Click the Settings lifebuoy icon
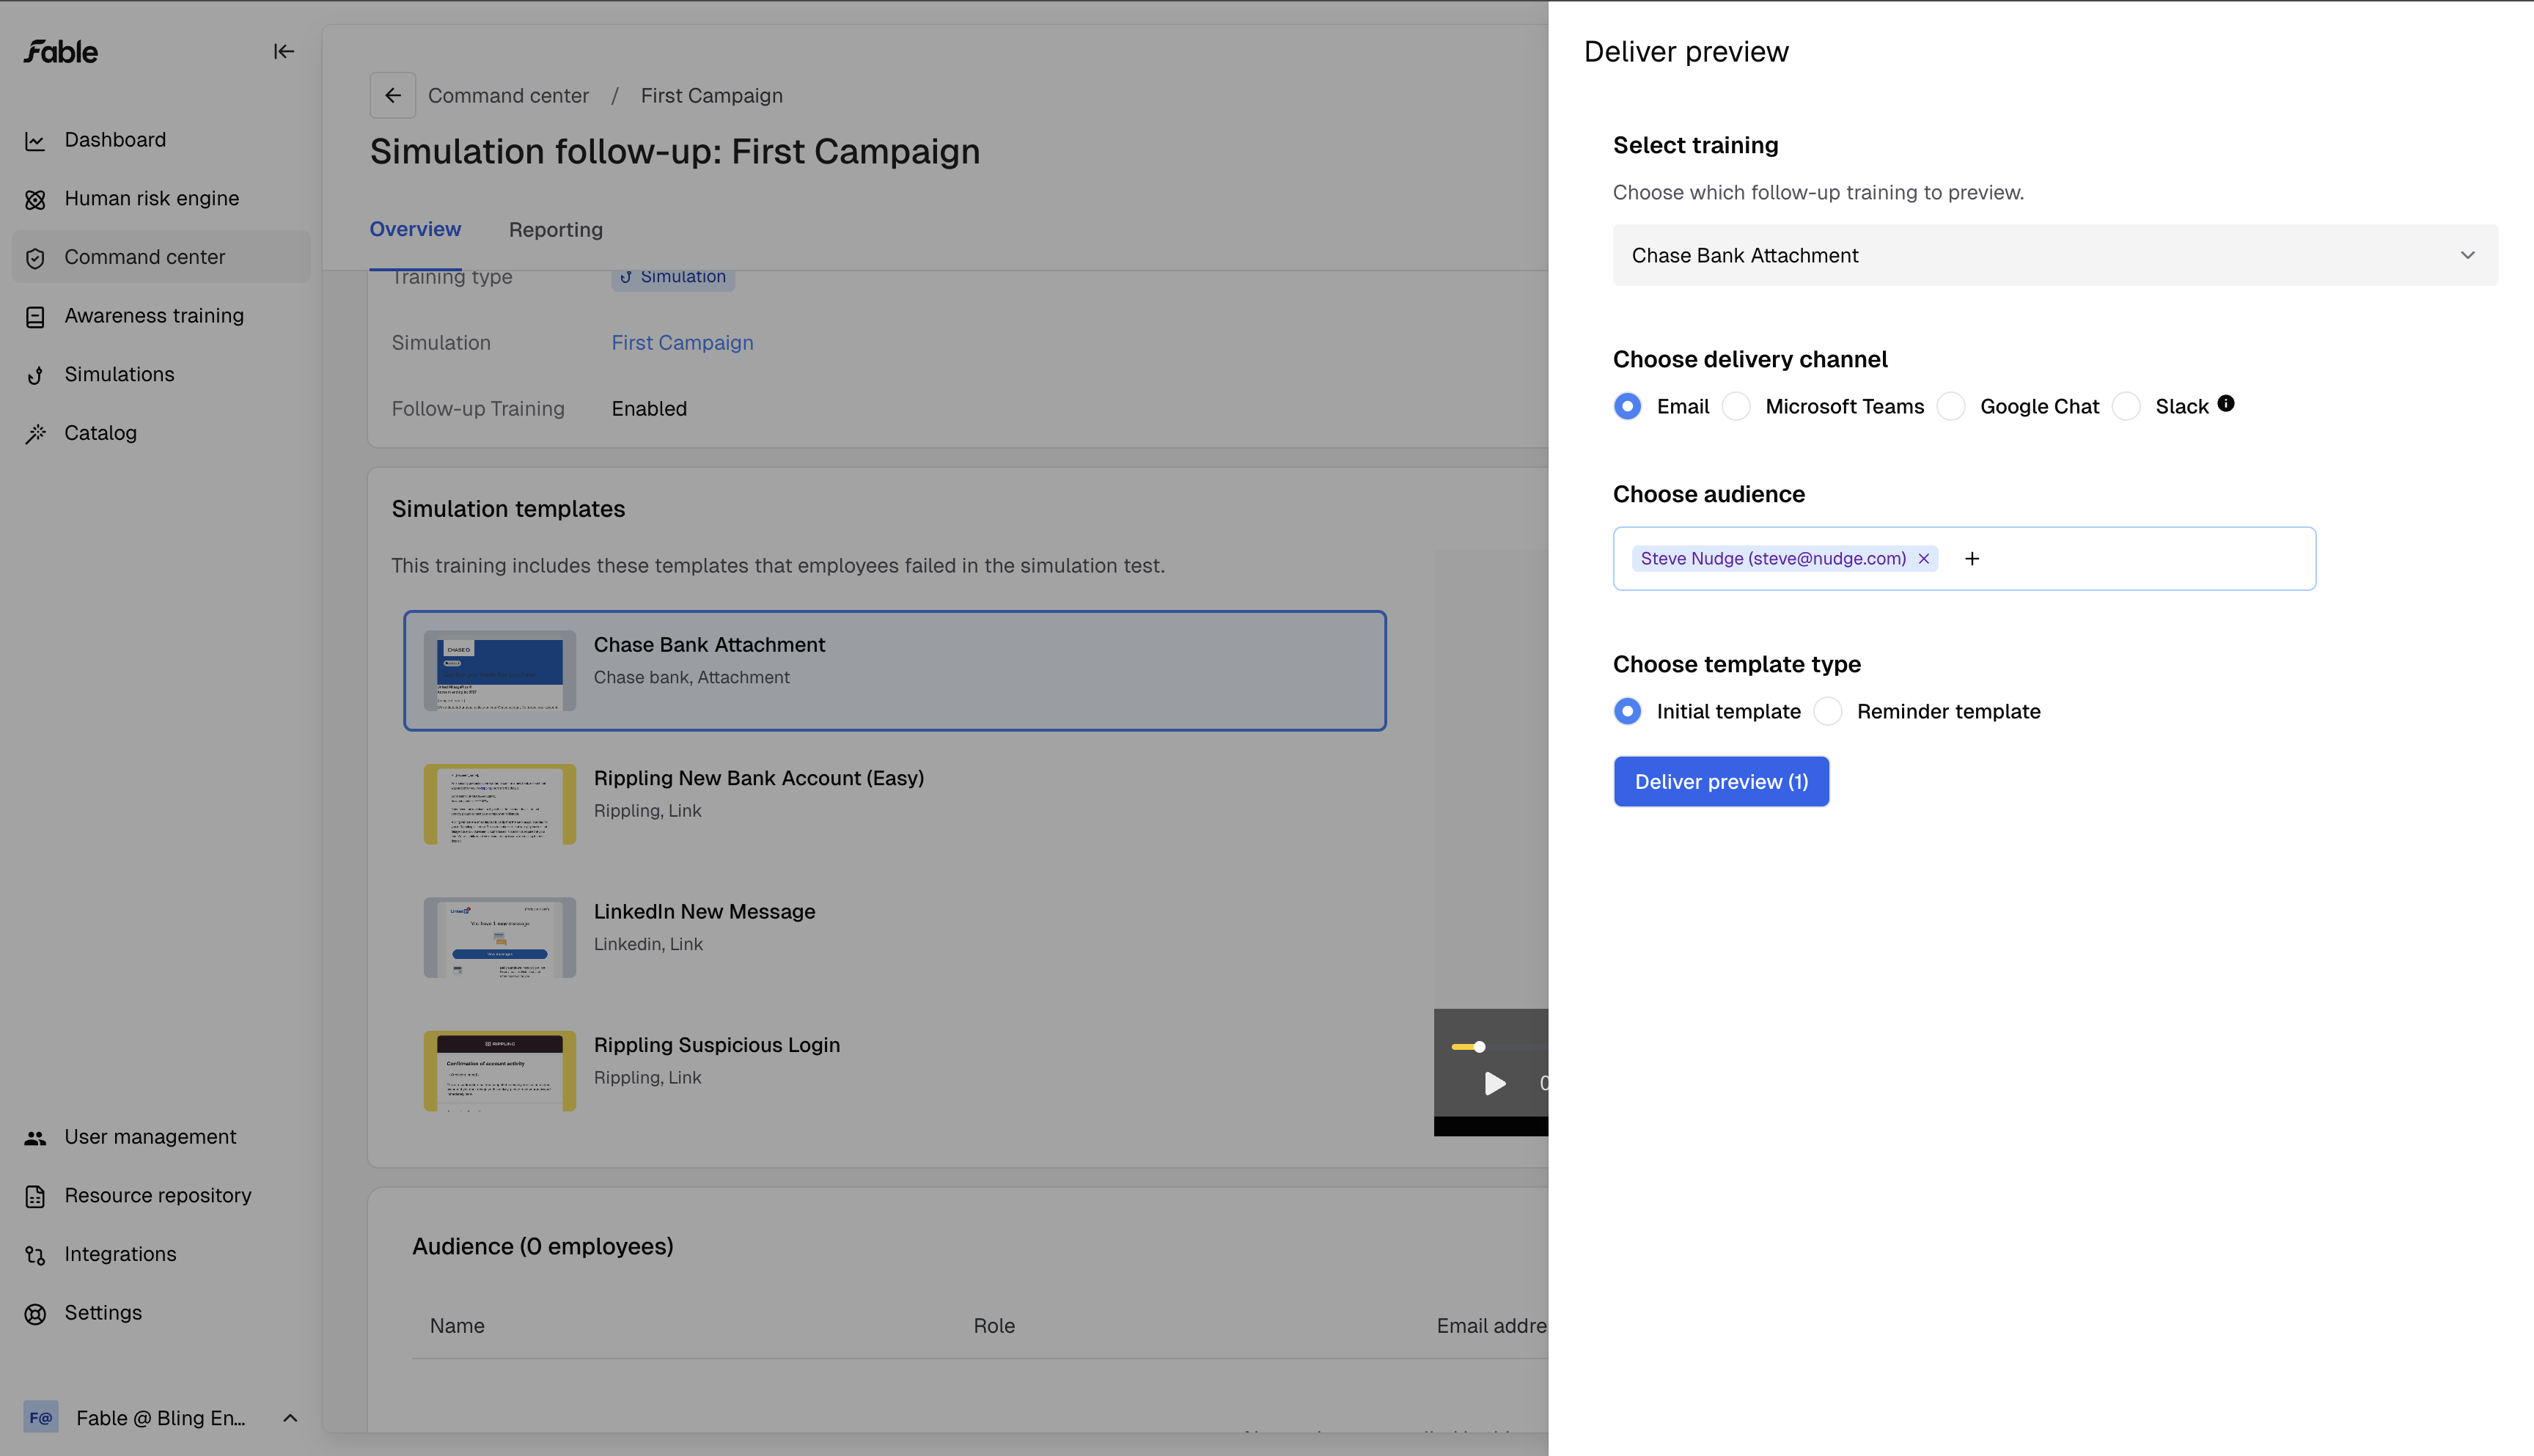This screenshot has height=1456, width=2534. tap(35, 1314)
